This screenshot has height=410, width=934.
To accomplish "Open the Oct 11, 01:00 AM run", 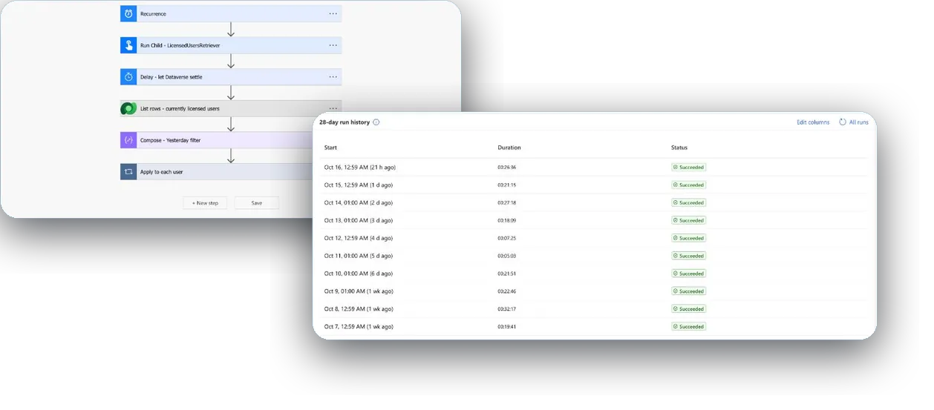I will [x=359, y=256].
